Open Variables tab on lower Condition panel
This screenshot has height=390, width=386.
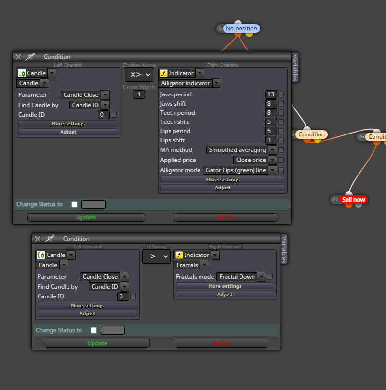click(284, 249)
